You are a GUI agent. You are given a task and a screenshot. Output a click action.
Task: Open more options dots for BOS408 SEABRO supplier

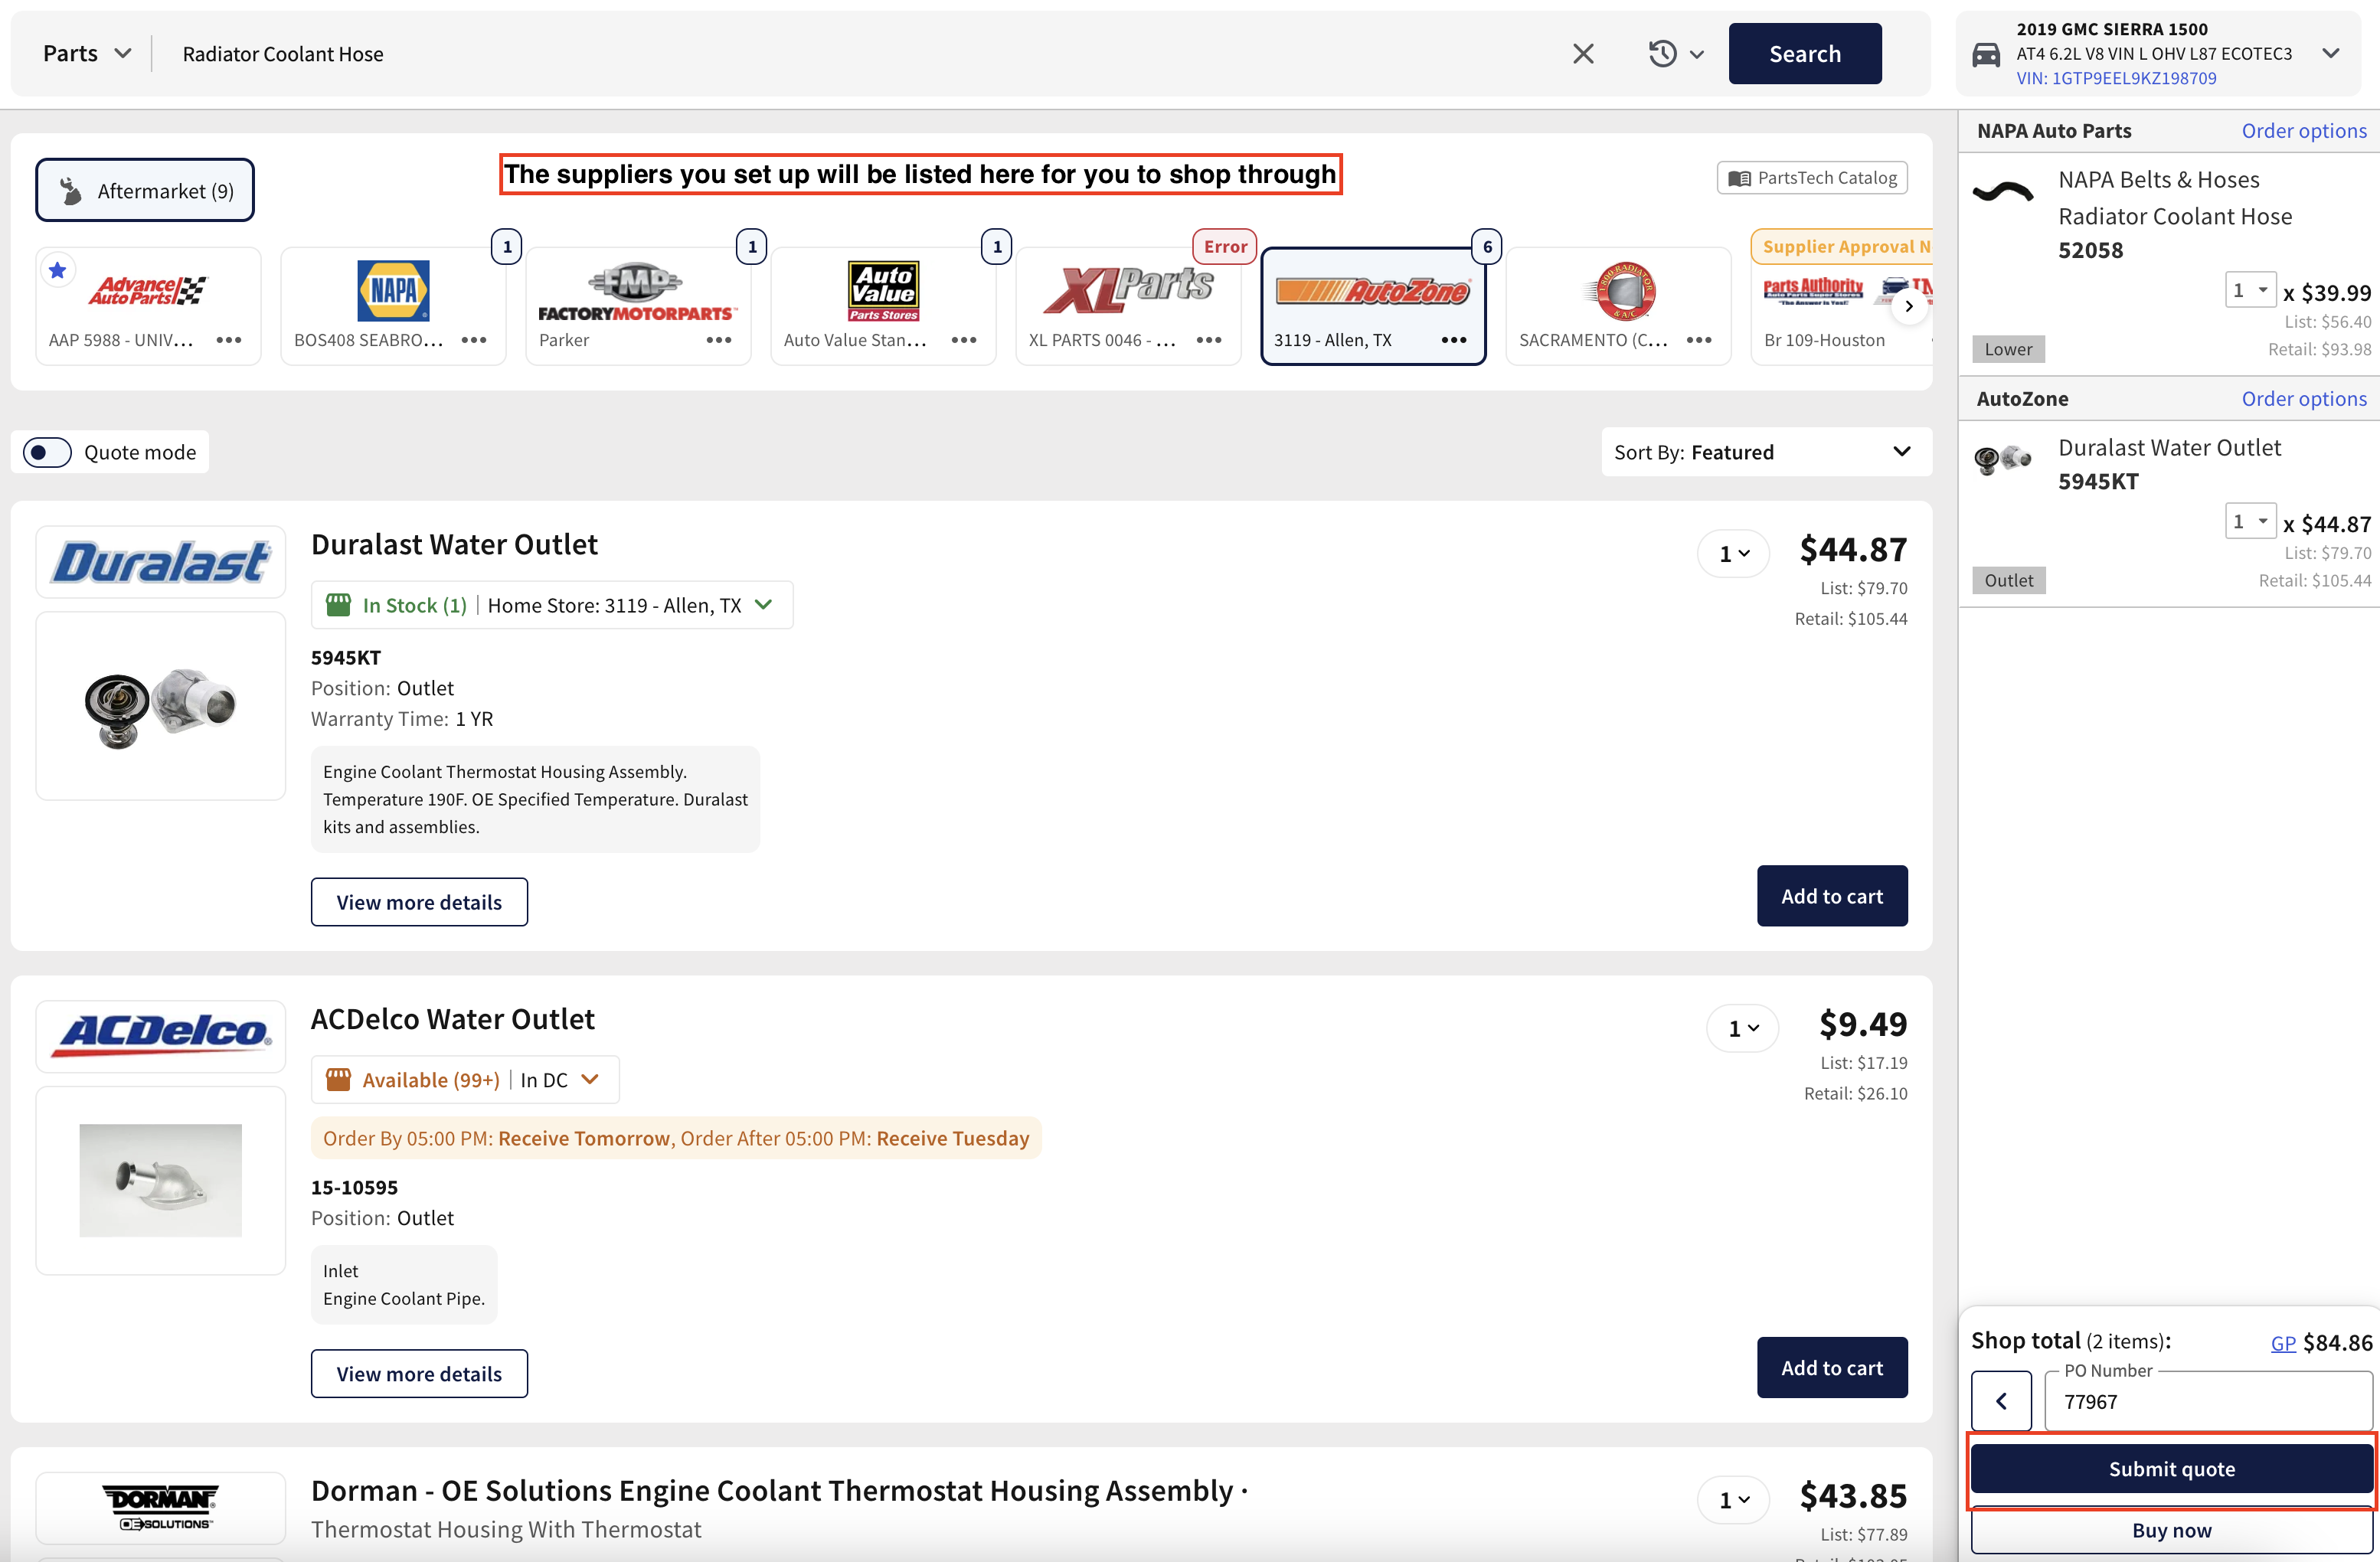(474, 340)
